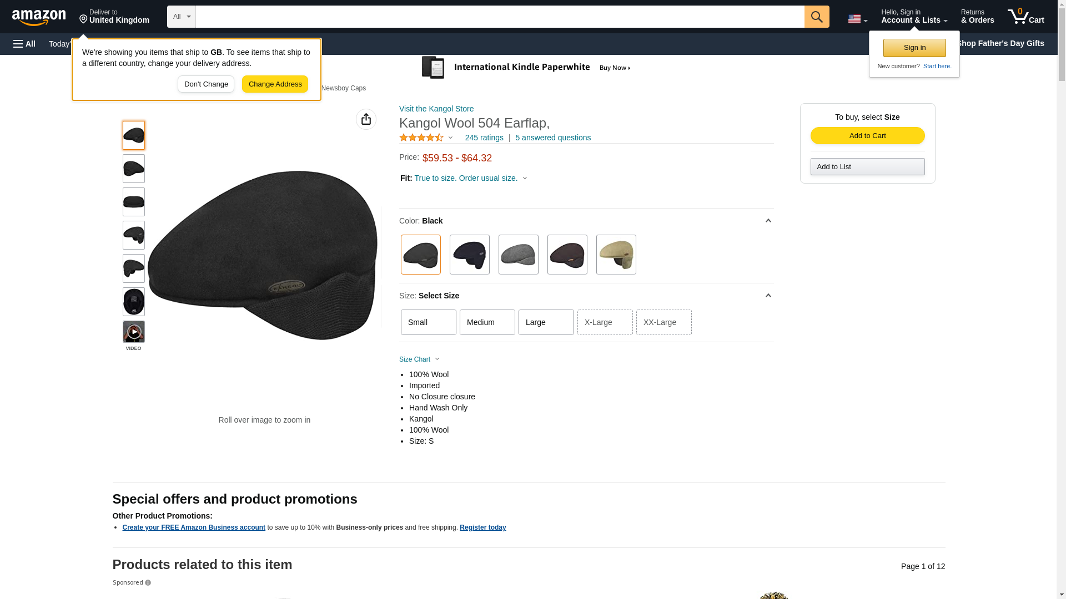The height and width of the screenshot is (599, 1066).
Task: Open the All hamburger menu
Action: [24, 44]
